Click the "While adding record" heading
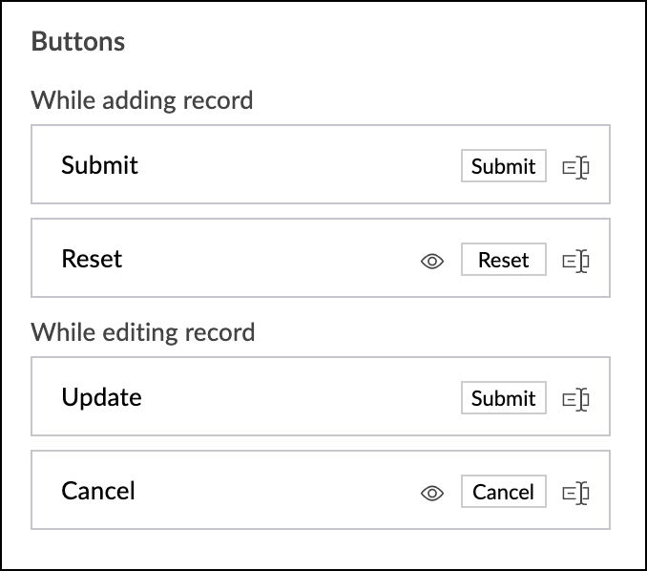The image size is (647, 571). (142, 99)
